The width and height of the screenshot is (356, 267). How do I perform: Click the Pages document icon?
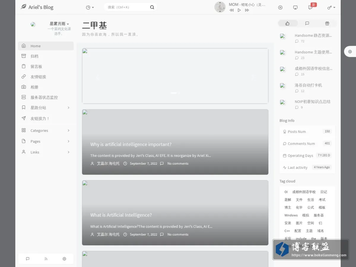(x=24, y=141)
